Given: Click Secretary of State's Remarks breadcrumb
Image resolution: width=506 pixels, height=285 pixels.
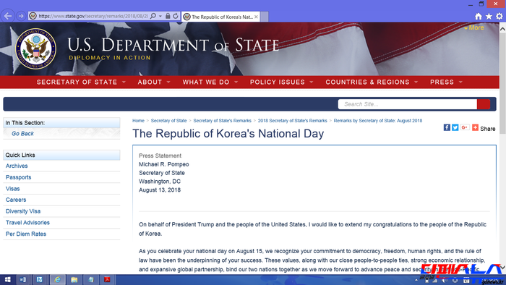Looking at the screenshot, I should point(223,120).
